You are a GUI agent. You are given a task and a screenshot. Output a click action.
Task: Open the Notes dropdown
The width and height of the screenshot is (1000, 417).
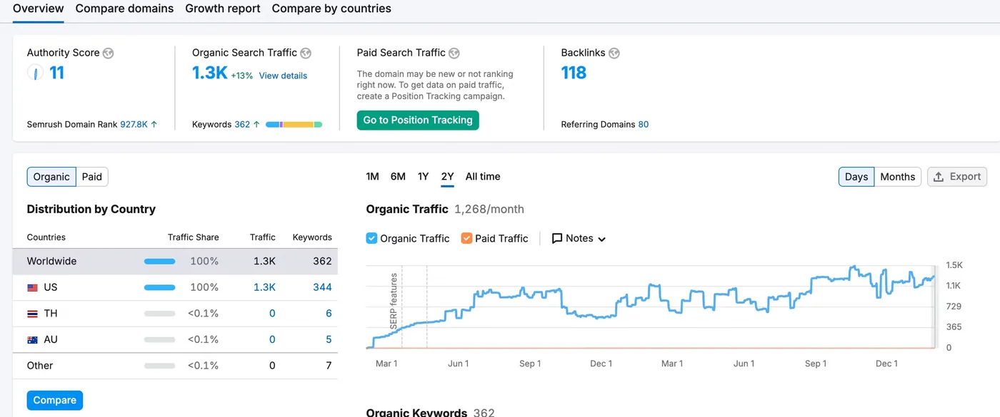(x=579, y=239)
